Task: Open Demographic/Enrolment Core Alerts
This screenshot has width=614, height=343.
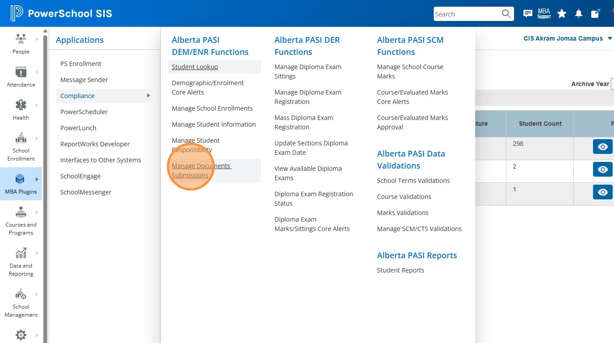Action: [x=208, y=87]
